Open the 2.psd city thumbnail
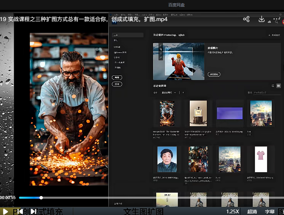The width and height of the screenshot is (284, 215). (x=230, y=159)
